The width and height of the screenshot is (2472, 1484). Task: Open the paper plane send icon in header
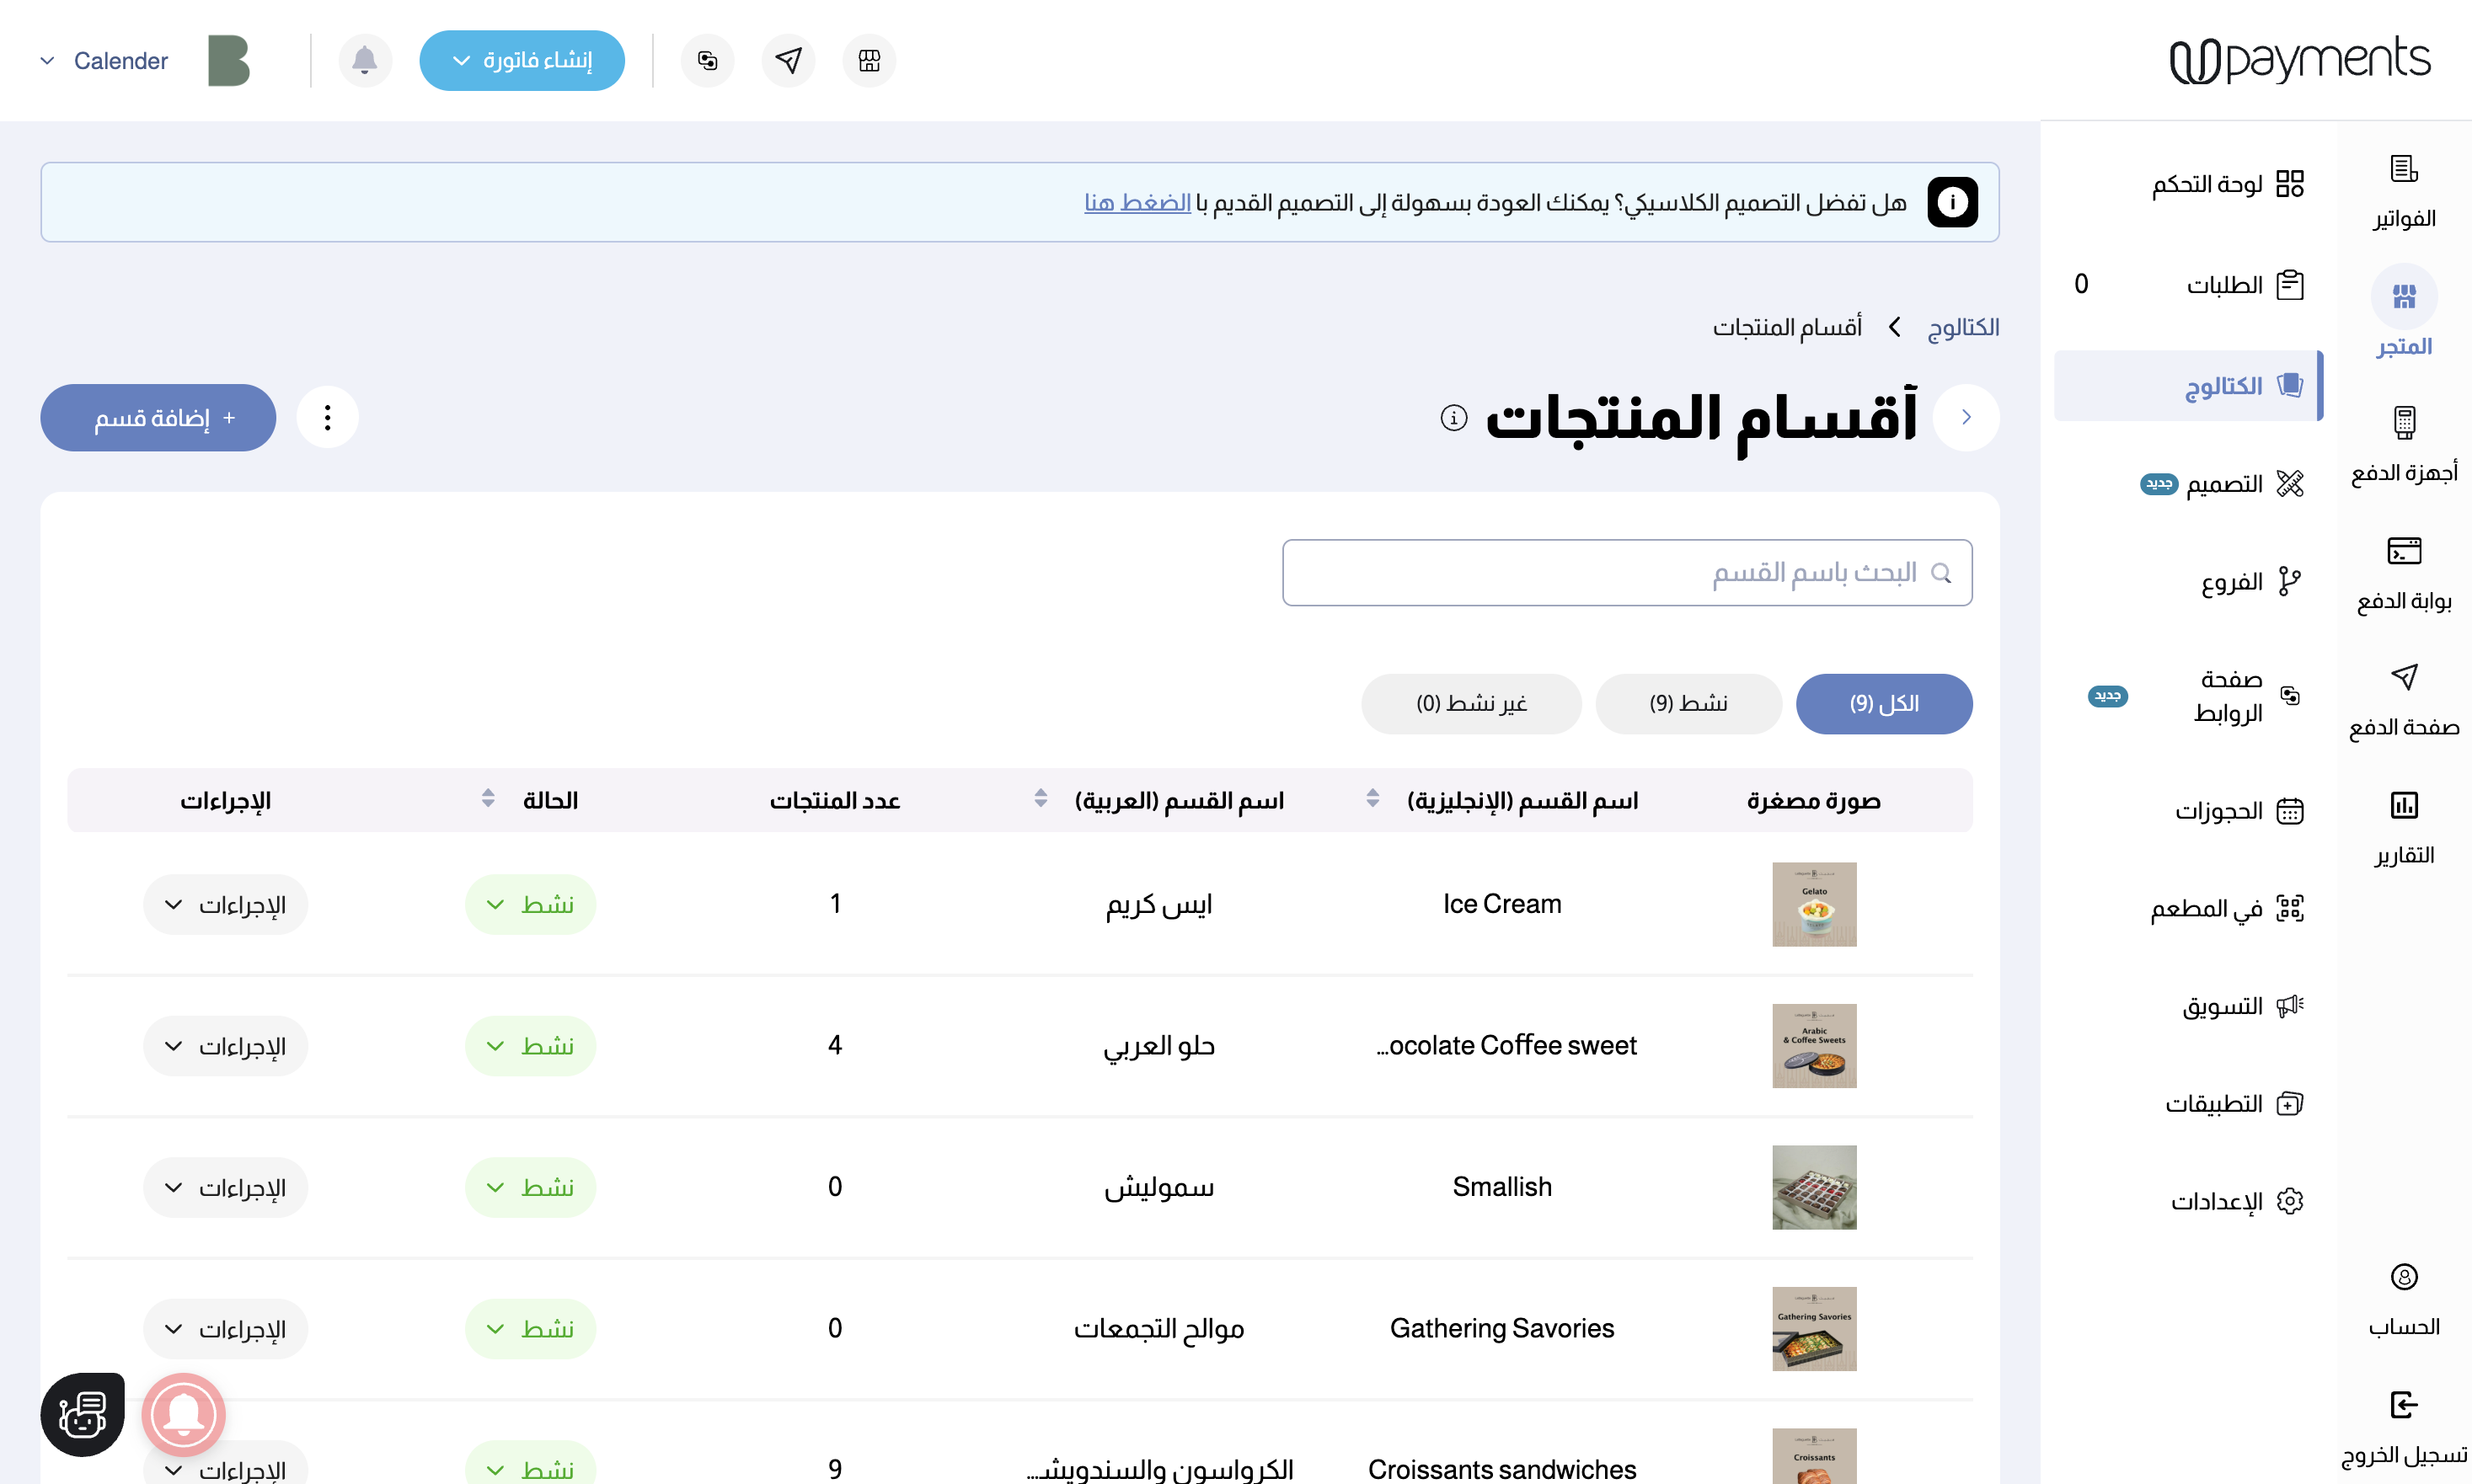[789, 60]
